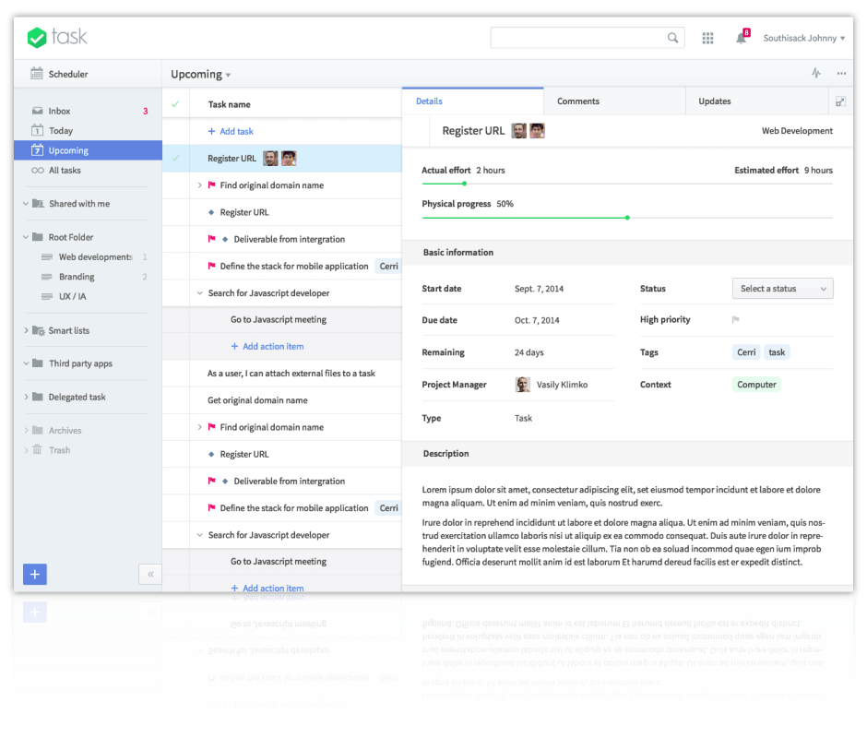
Task: Open the Select a status dropdown
Action: (x=782, y=288)
